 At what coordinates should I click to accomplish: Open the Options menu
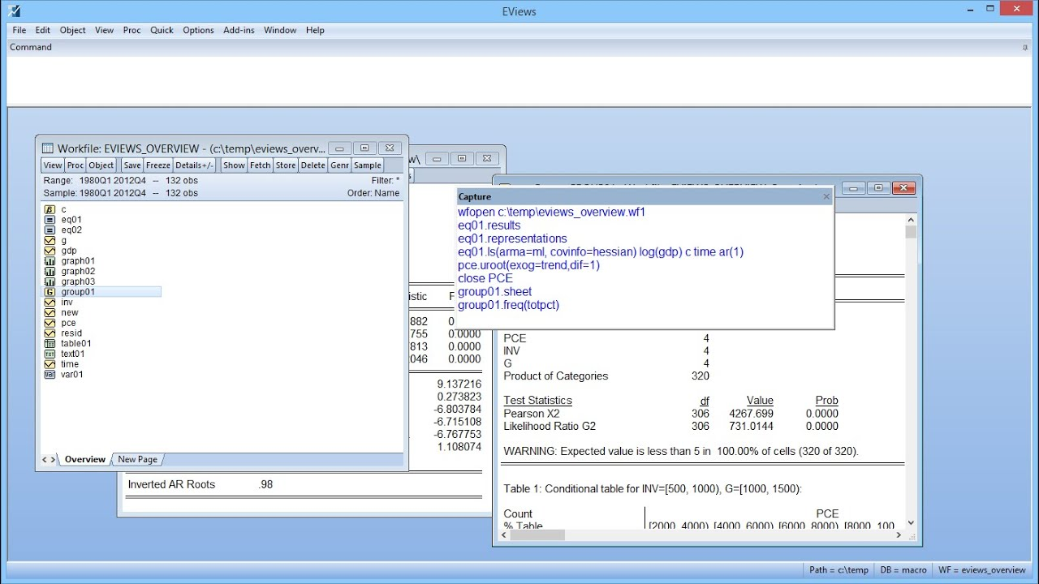pyautogui.click(x=198, y=30)
